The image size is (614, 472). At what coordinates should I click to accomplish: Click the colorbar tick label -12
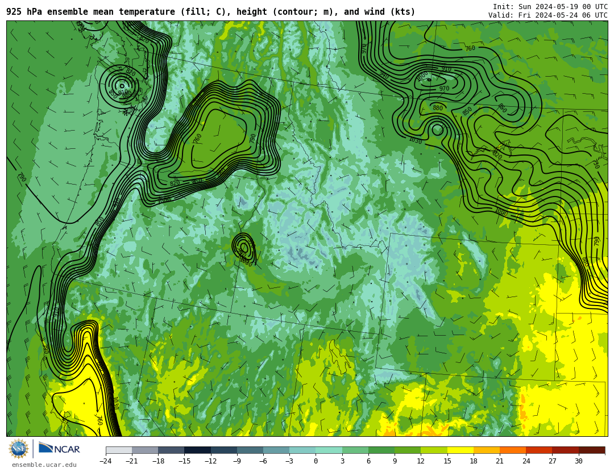point(210,461)
